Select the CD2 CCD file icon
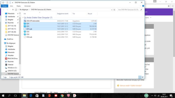 [x=25, y=32]
